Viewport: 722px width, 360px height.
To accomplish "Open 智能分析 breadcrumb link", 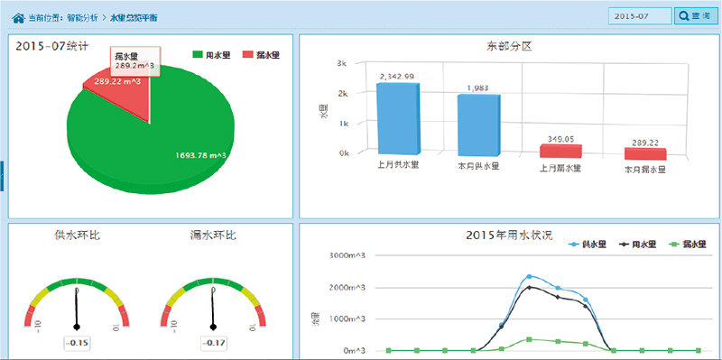I will pos(82,18).
